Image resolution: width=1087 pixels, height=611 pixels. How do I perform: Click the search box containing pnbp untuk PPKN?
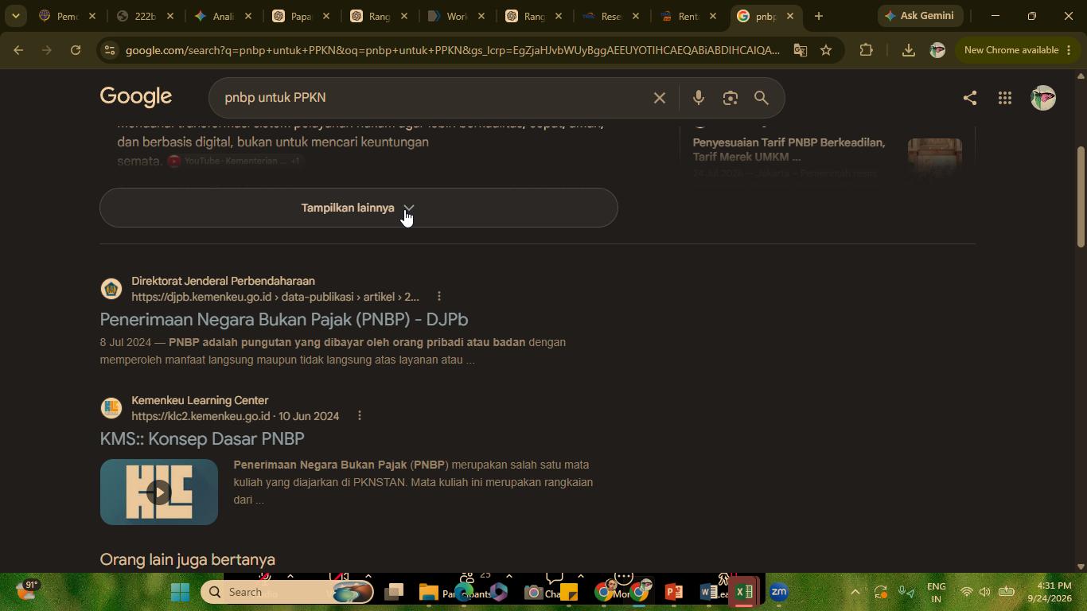434,98
